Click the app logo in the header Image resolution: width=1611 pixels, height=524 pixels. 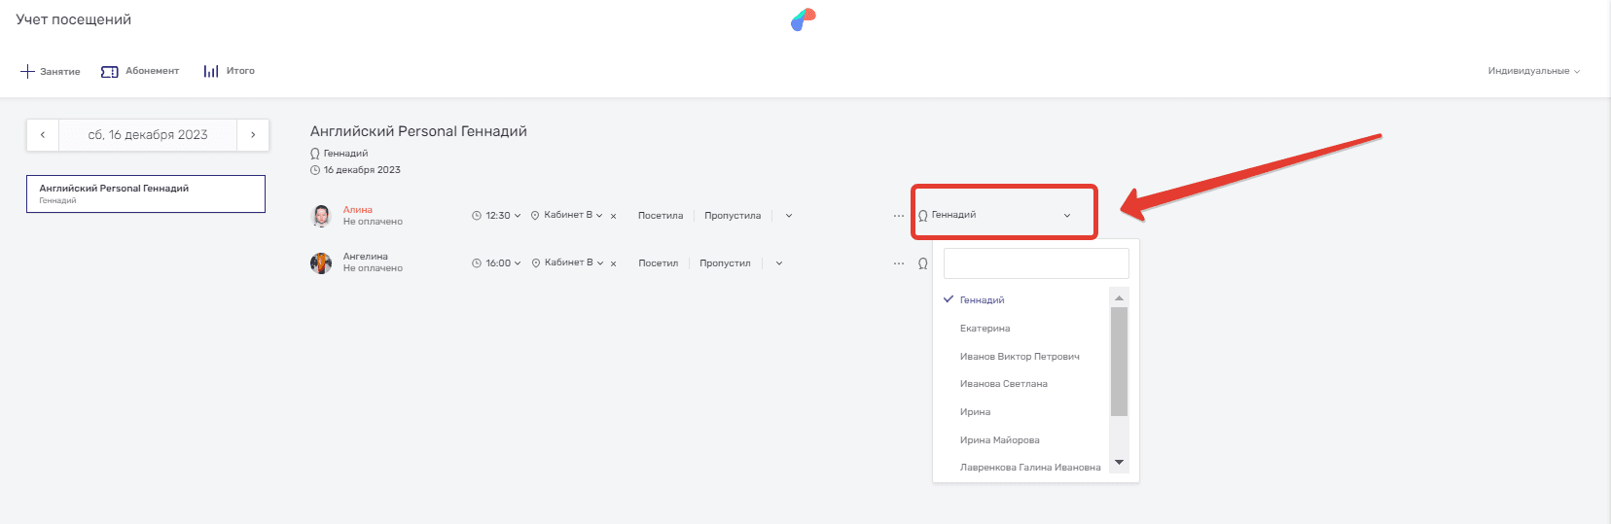click(803, 19)
